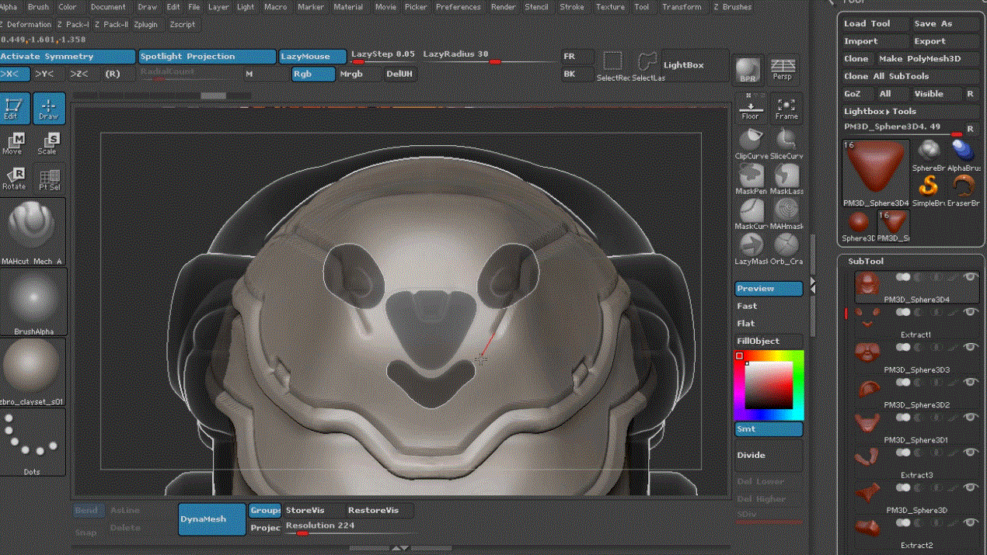Click the DynaMesh button
The width and height of the screenshot is (987, 555).
click(212, 519)
